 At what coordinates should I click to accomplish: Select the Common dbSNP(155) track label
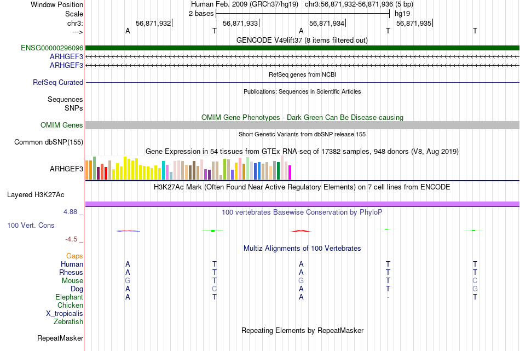point(49,142)
